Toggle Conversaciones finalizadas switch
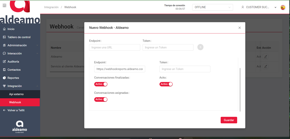This screenshot has height=139, width=290. point(101,84)
